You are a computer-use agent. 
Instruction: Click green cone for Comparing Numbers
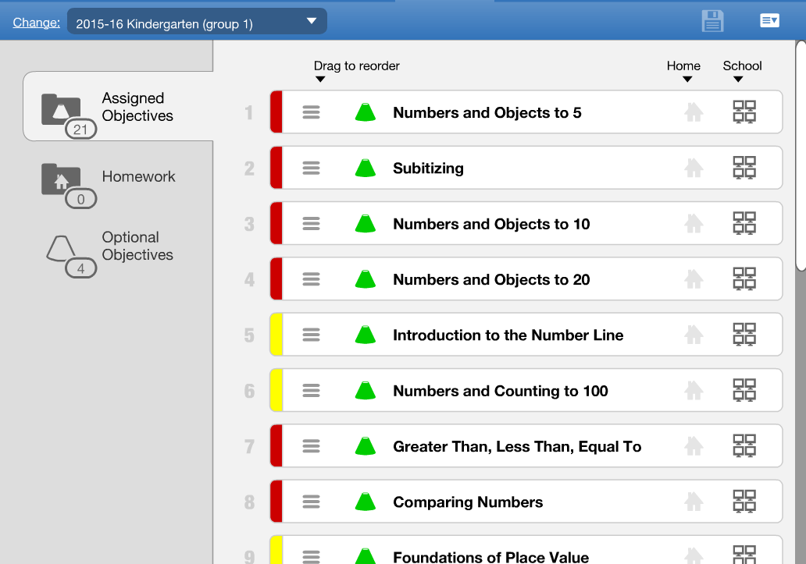[x=365, y=502]
